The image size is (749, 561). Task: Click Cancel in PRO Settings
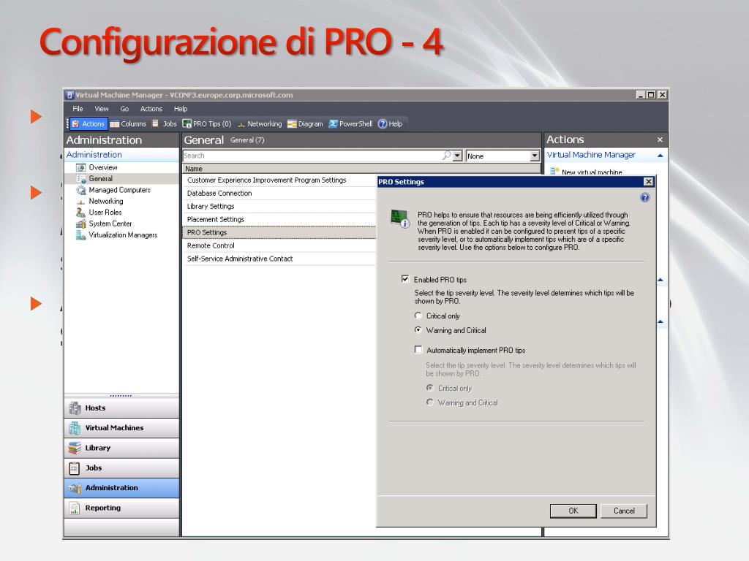click(x=624, y=511)
